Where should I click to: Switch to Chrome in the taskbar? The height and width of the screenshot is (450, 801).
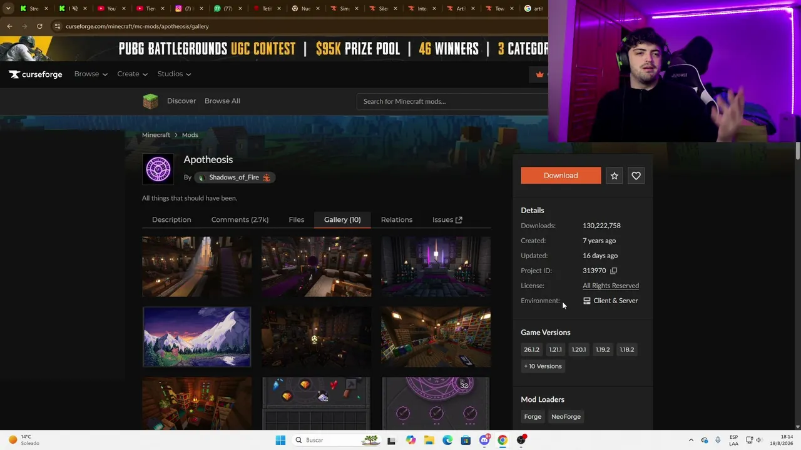pos(503,440)
